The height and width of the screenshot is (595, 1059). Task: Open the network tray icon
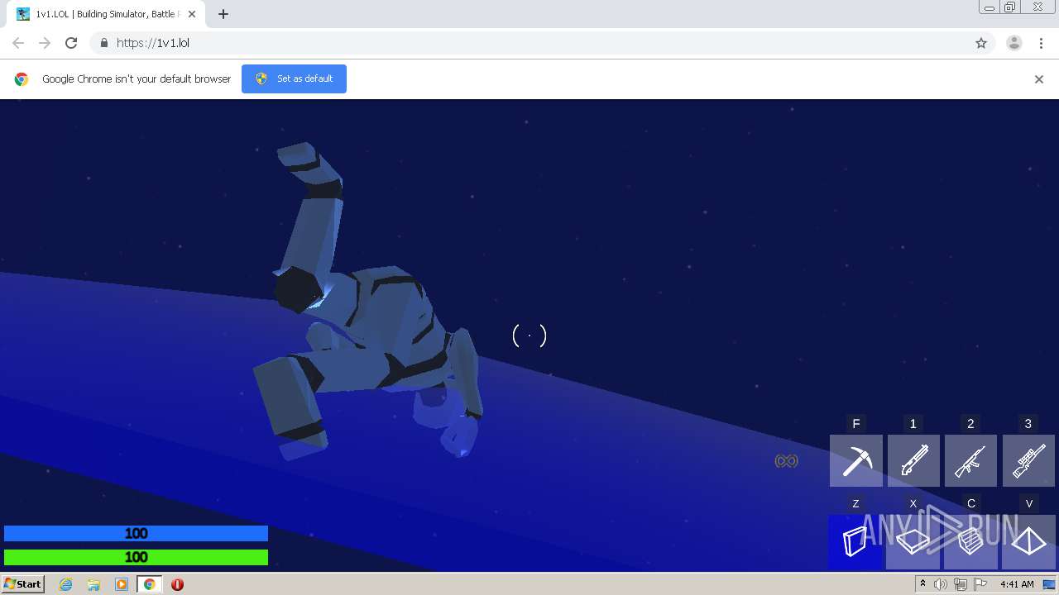tap(961, 584)
